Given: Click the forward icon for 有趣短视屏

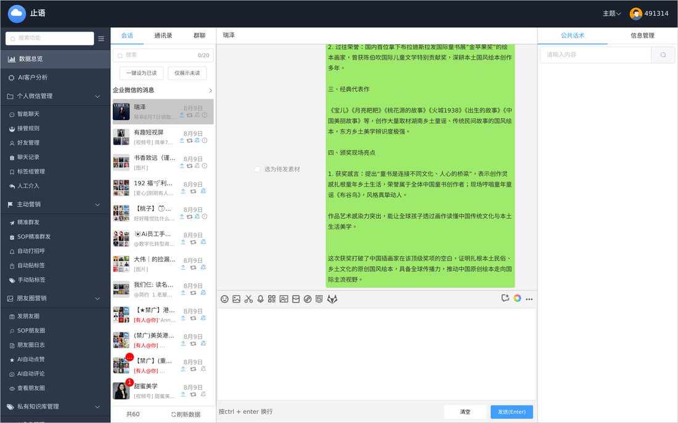Looking at the screenshot, I should coord(189,141).
